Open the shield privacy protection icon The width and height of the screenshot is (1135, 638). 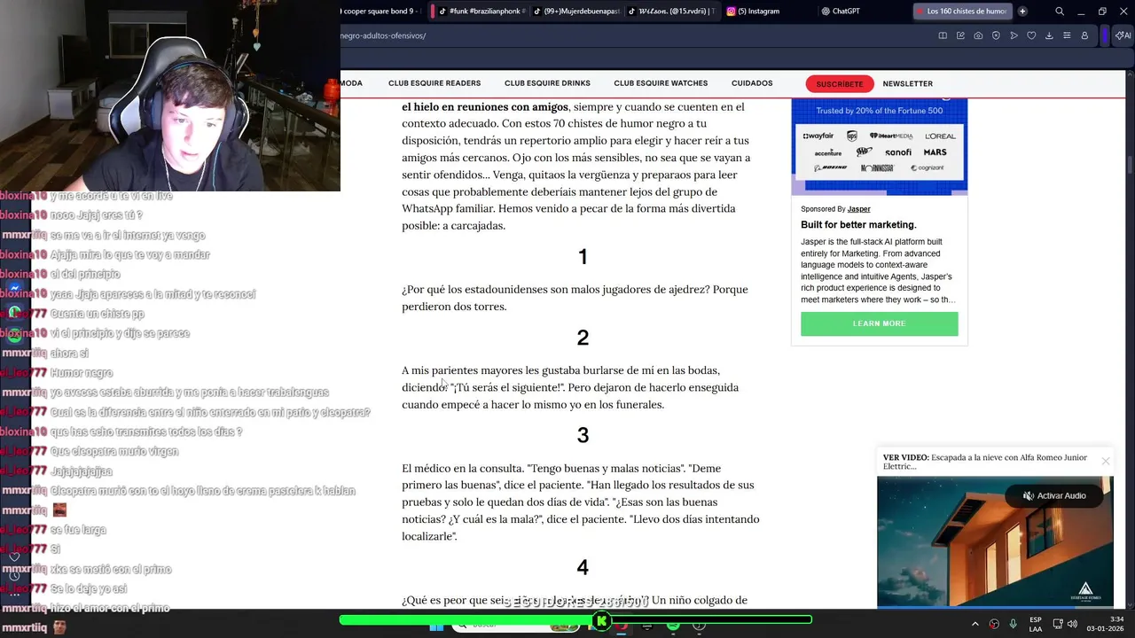[996, 35]
